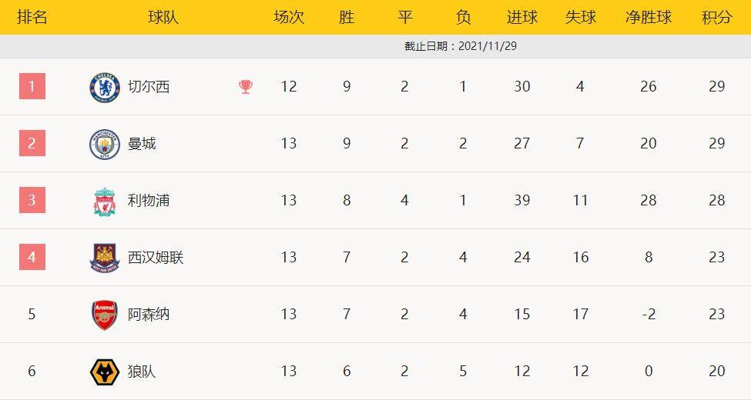Open the 西汉姆联 team link
751x400 pixels.
(x=156, y=258)
